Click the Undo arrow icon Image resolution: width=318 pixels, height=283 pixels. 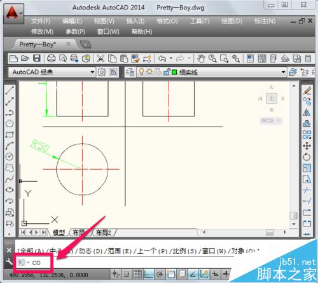(x=162, y=59)
